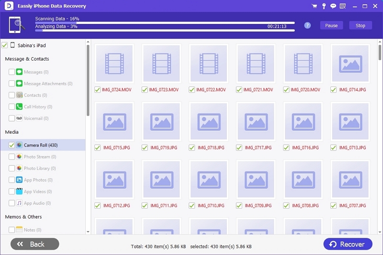Click the blue help question mark icon
This screenshot has height=255, width=383.
pyautogui.click(x=307, y=25)
